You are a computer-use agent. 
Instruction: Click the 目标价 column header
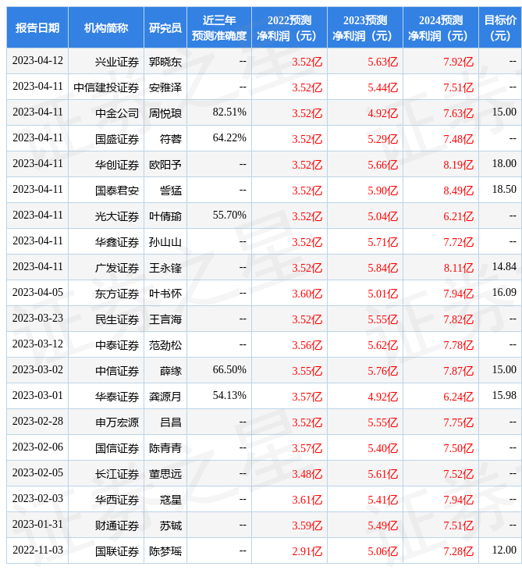pyautogui.click(x=500, y=27)
